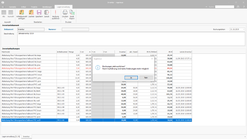Viewport: 247px width, 139px height.
Task: Sort by the Inventur column header
Action: point(120,52)
